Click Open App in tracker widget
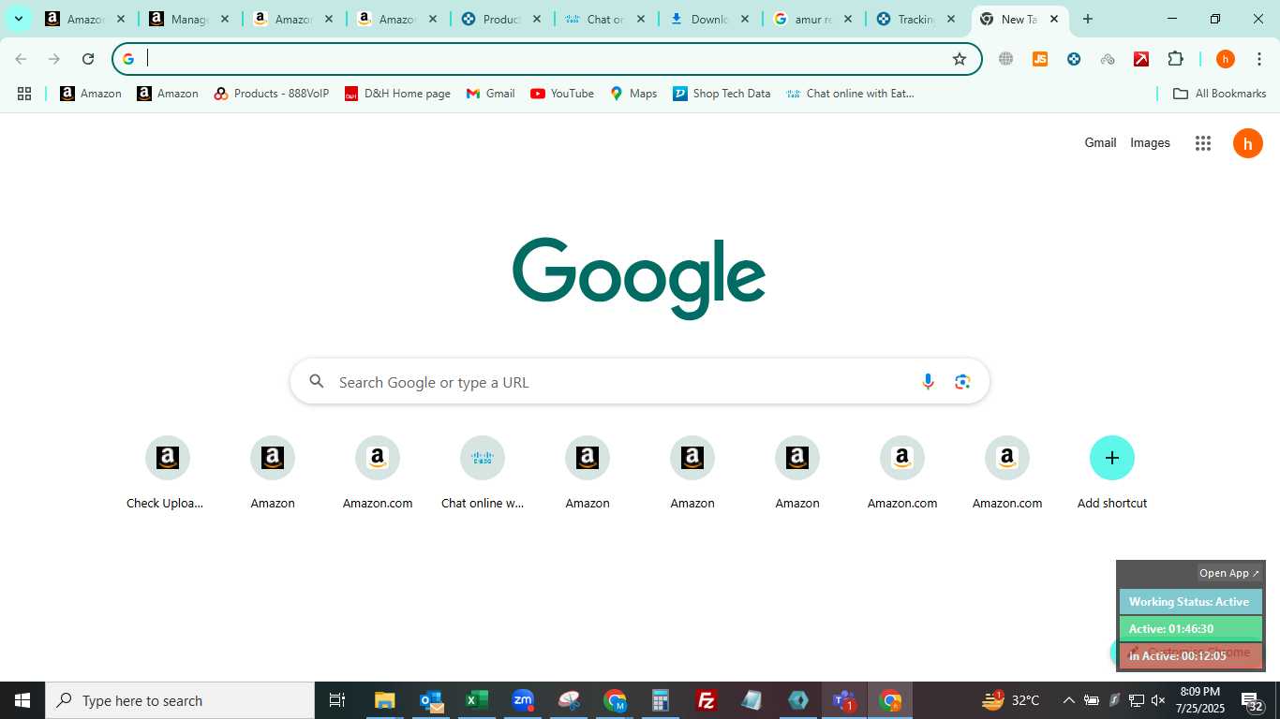This screenshot has height=719, width=1280. 1229,573
